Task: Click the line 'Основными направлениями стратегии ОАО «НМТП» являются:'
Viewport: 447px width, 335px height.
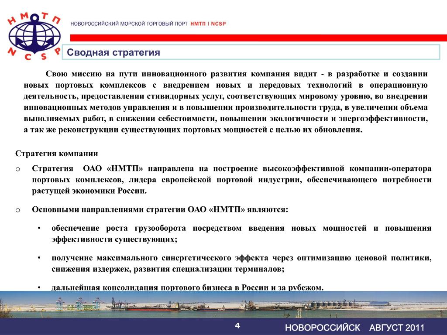Action: coord(160,209)
